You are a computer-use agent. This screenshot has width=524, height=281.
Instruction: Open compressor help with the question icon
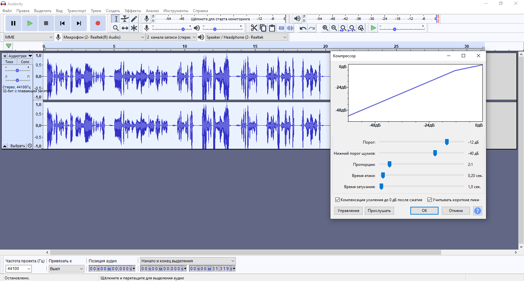(478, 211)
